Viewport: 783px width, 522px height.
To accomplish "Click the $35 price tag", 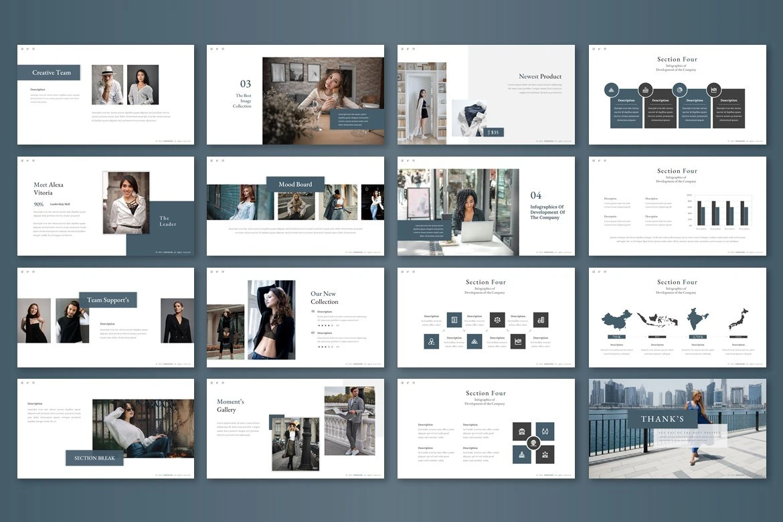I will [495, 132].
